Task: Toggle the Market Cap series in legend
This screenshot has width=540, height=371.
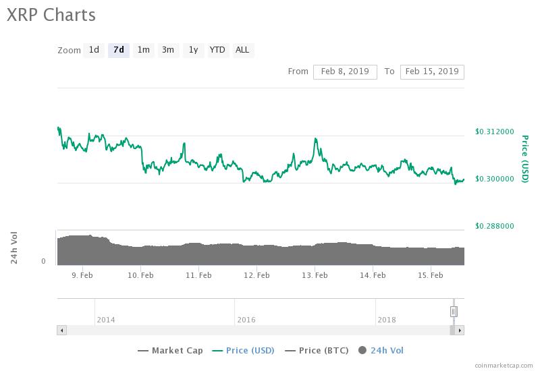Action: click(171, 351)
